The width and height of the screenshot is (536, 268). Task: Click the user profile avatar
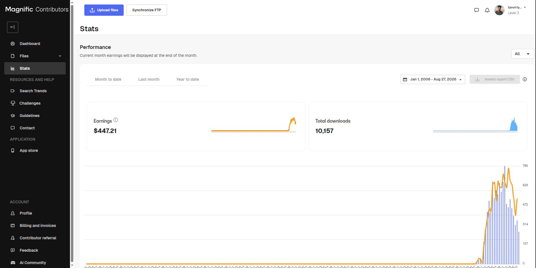(x=499, y=10)
